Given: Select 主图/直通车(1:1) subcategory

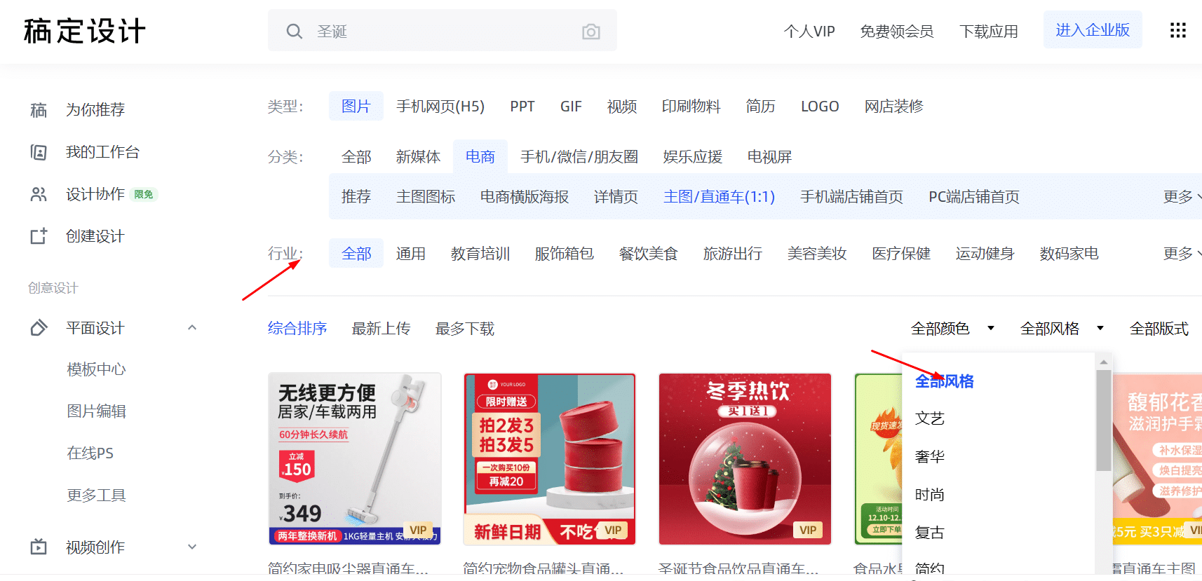Looking at the screenshot, I should click(720, 197).
